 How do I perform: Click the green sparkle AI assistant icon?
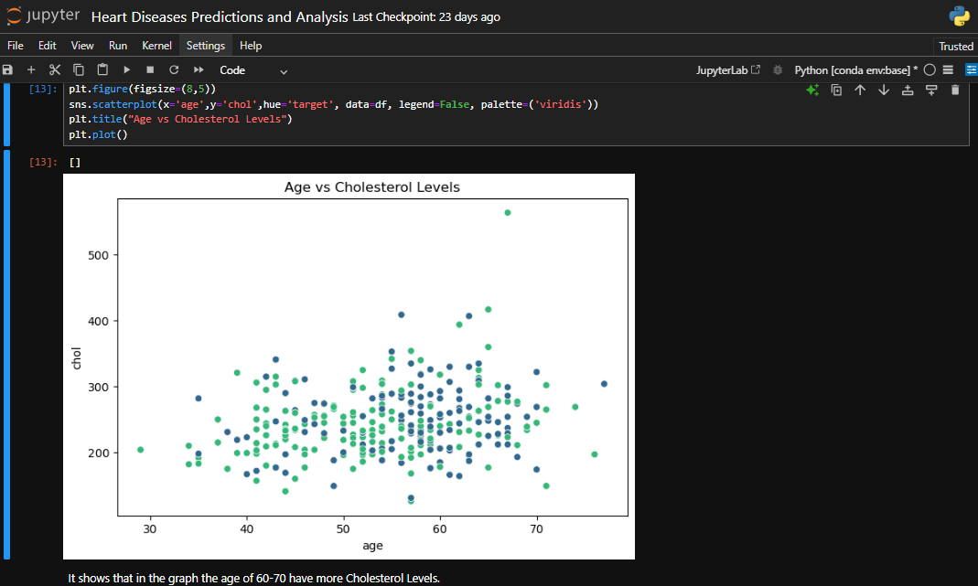(x=812, y=90)
